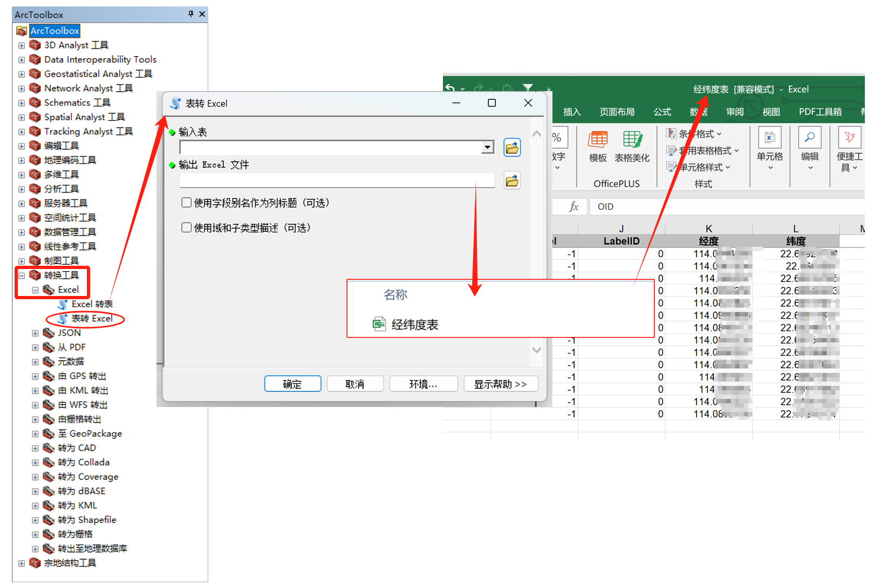Click the JSON toolset icon
The image size is (881, 586).
click(49, 333)
